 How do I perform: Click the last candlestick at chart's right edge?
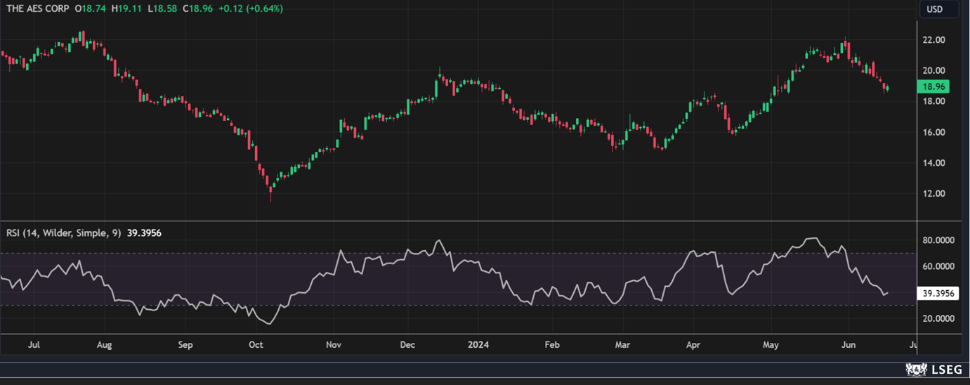tap(887, 88)
